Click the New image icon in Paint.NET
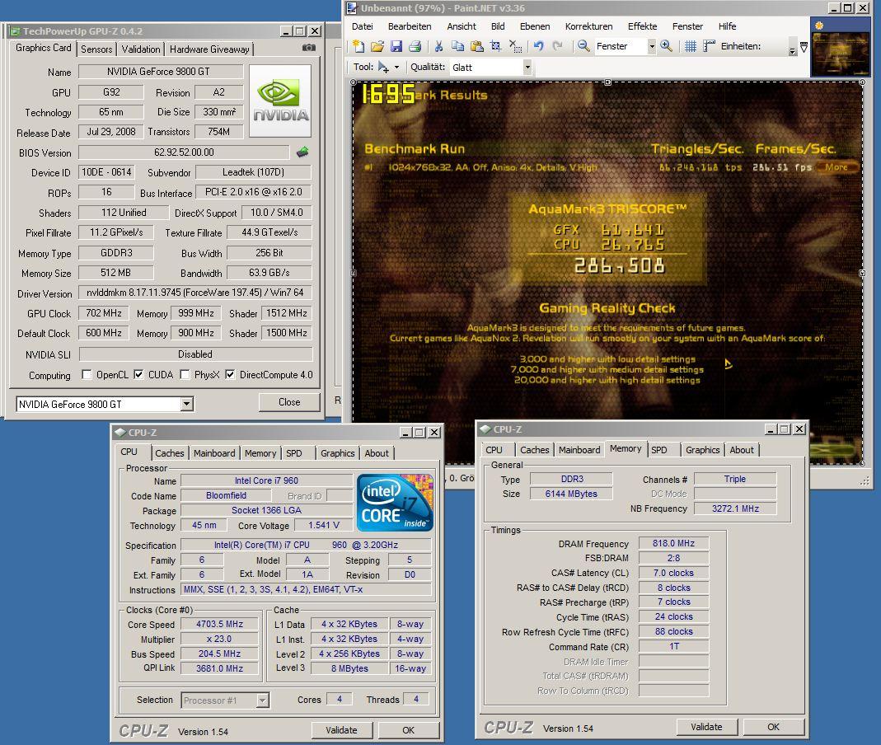The image size is (881, 745). [x=358, y=47]
